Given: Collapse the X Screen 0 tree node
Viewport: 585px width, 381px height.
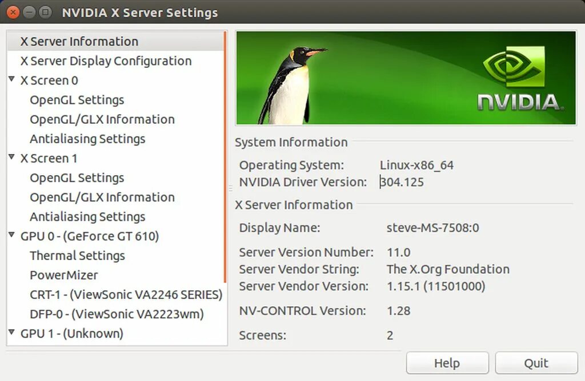Looking at the screenshot, I should coord(12,80).
